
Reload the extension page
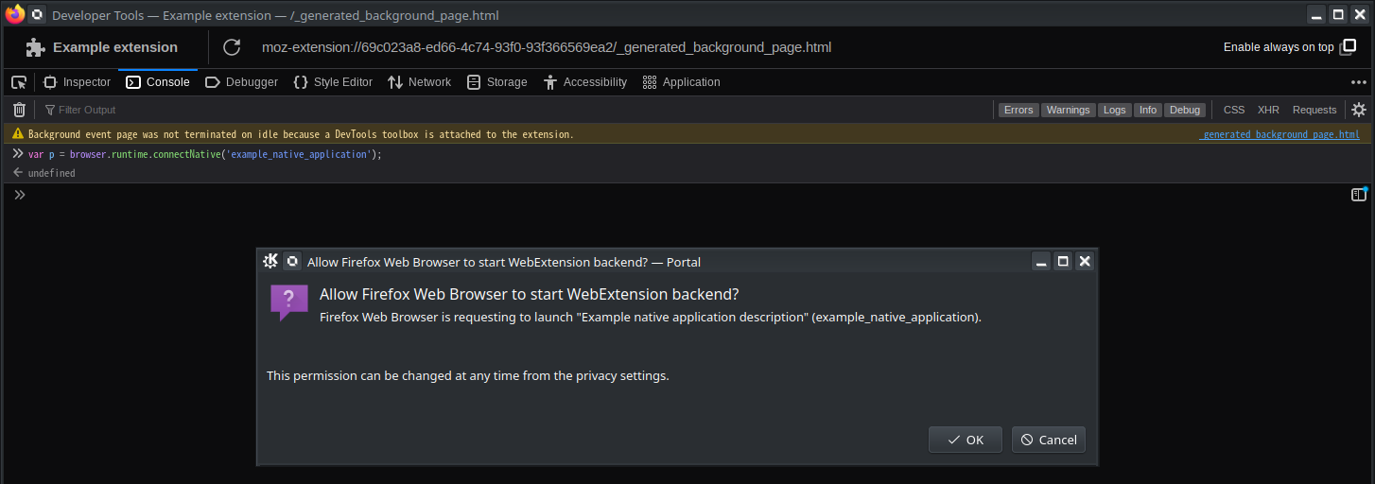point(232,47)
